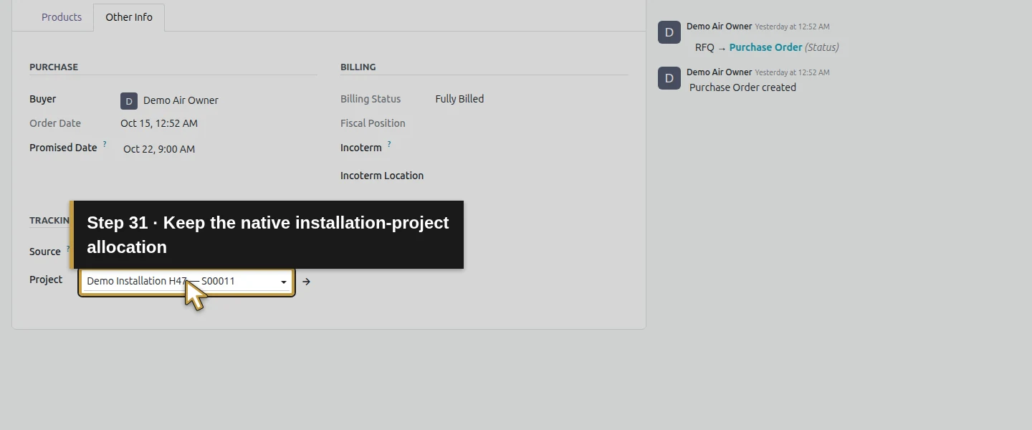Screen dimensions: 1032x430
Task: Show the Incoterm help tooltip icon
Action: coord(389,144)
